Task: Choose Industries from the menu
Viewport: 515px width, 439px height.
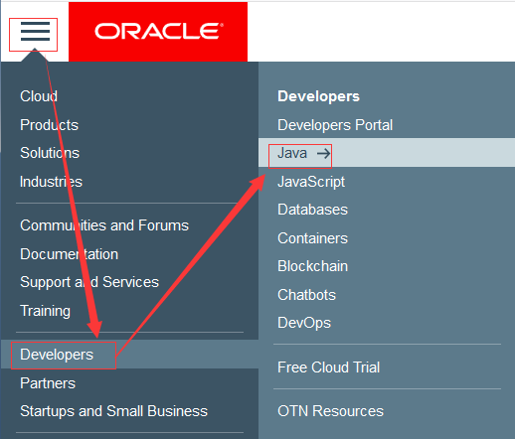Action: 51,182
